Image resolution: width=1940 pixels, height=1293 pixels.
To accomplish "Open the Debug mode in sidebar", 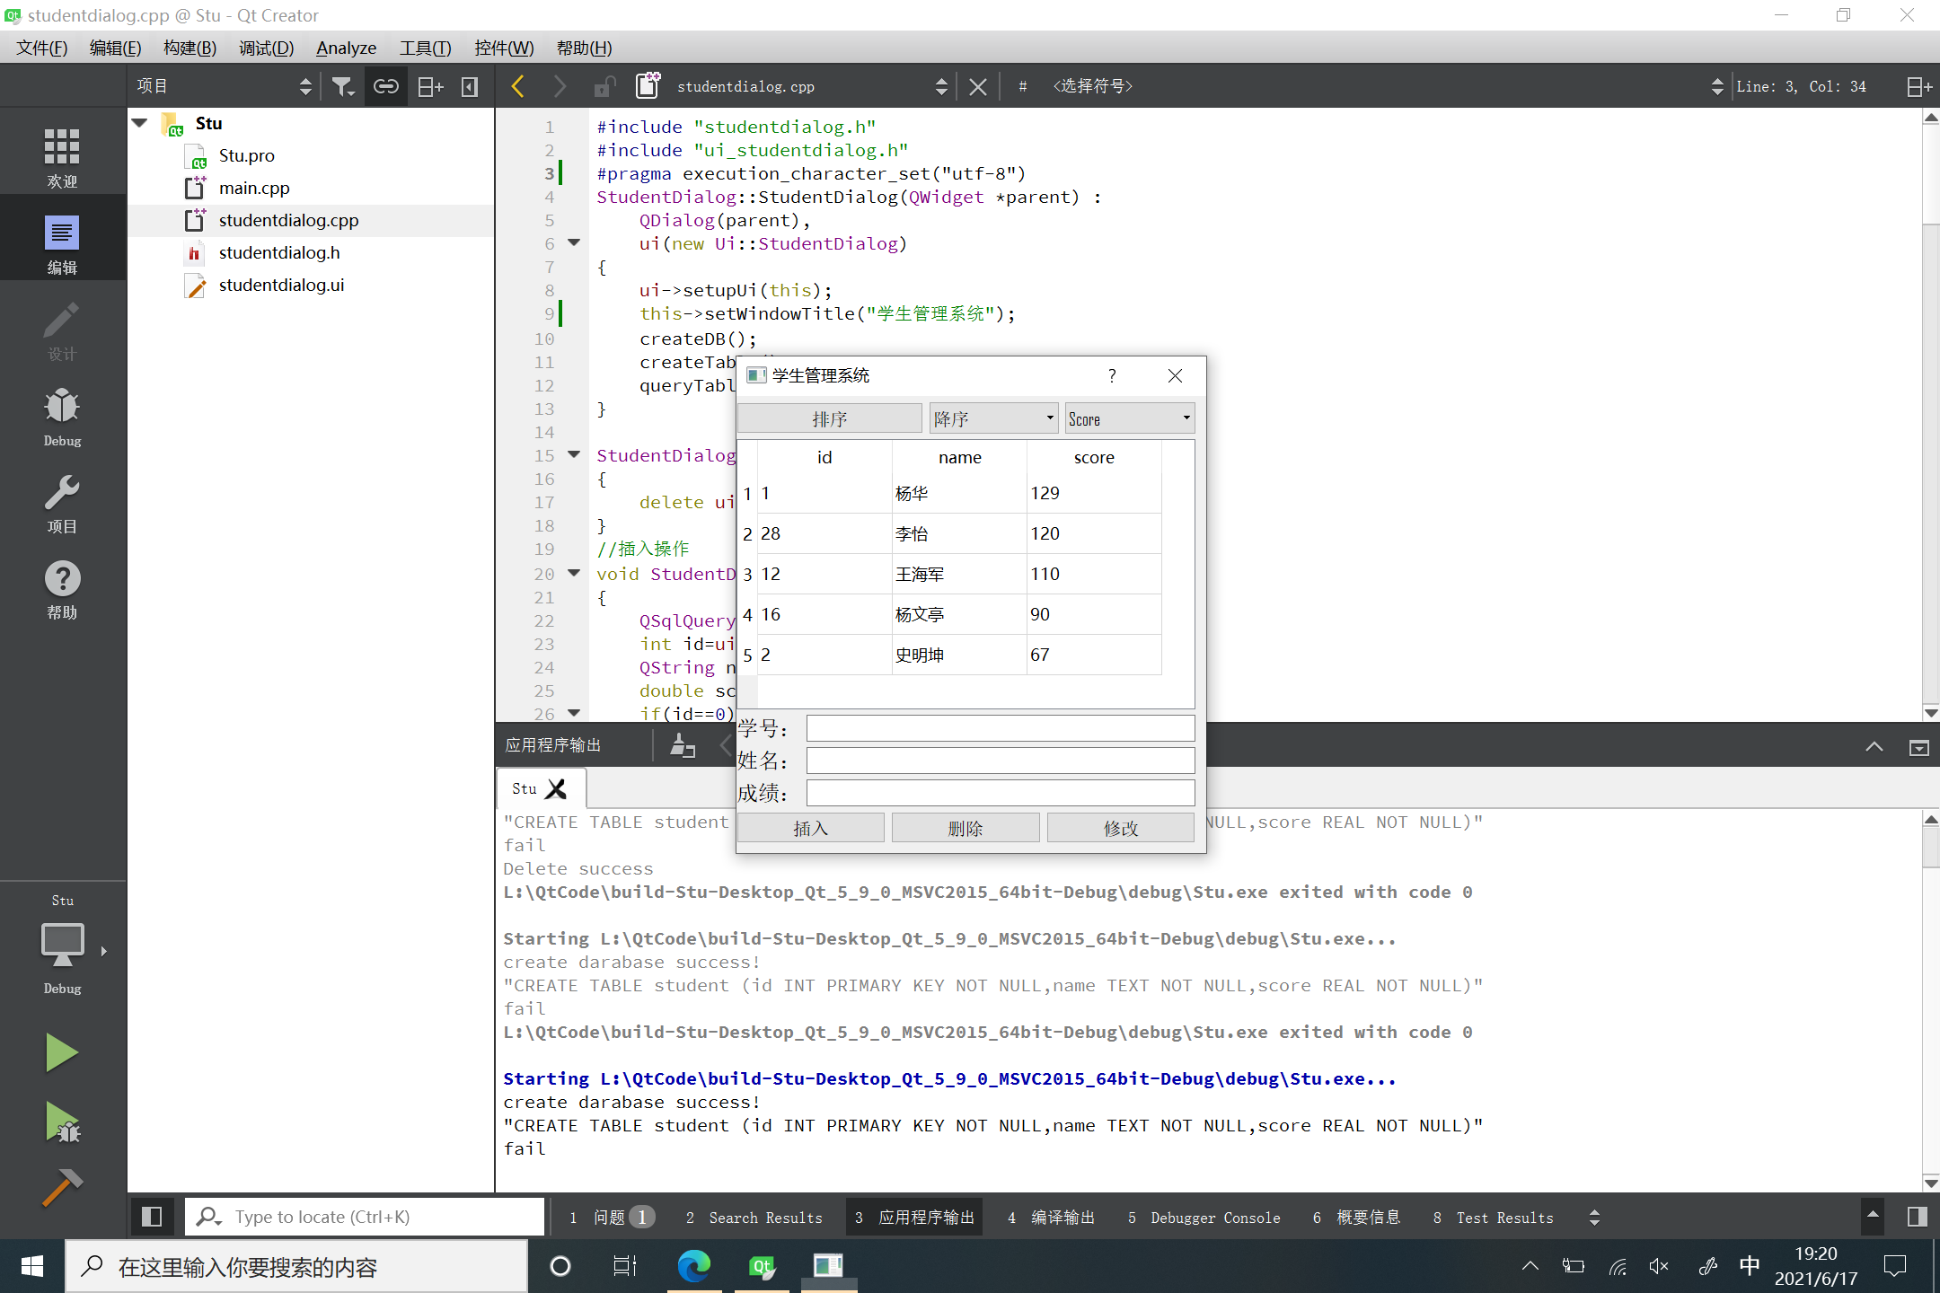I will point(62,418).
